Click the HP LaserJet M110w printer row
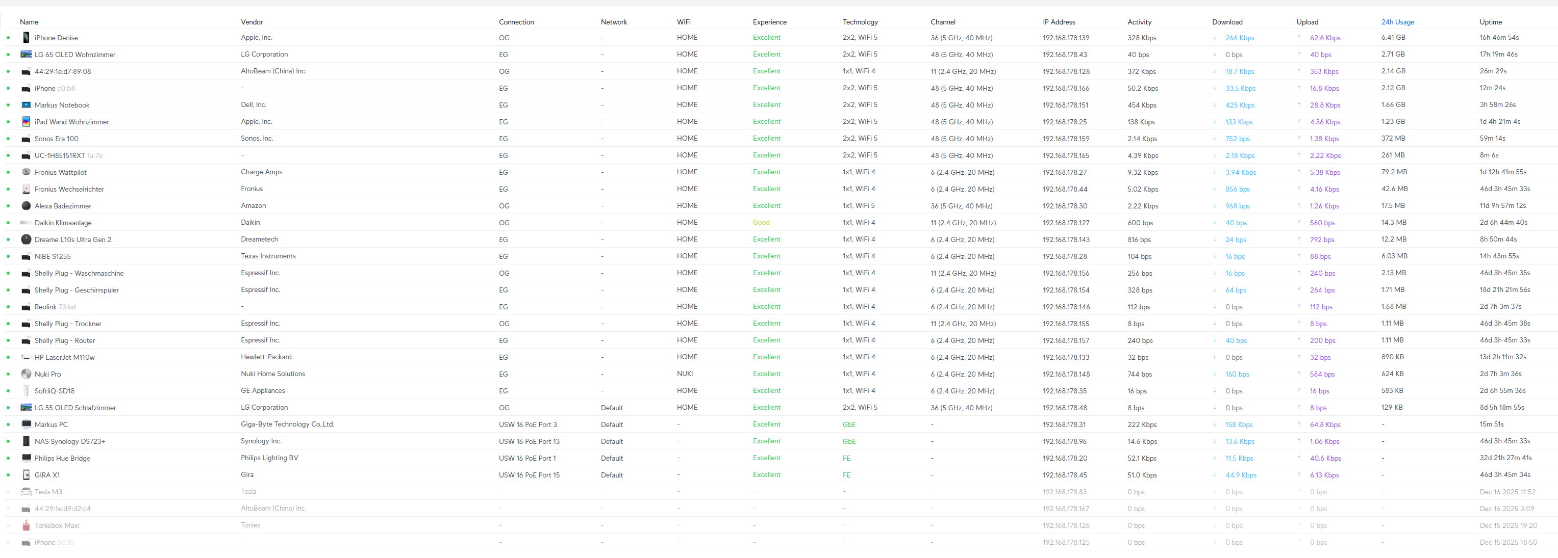The height and width of the screenshot is (558, 1558). (65, 358)
